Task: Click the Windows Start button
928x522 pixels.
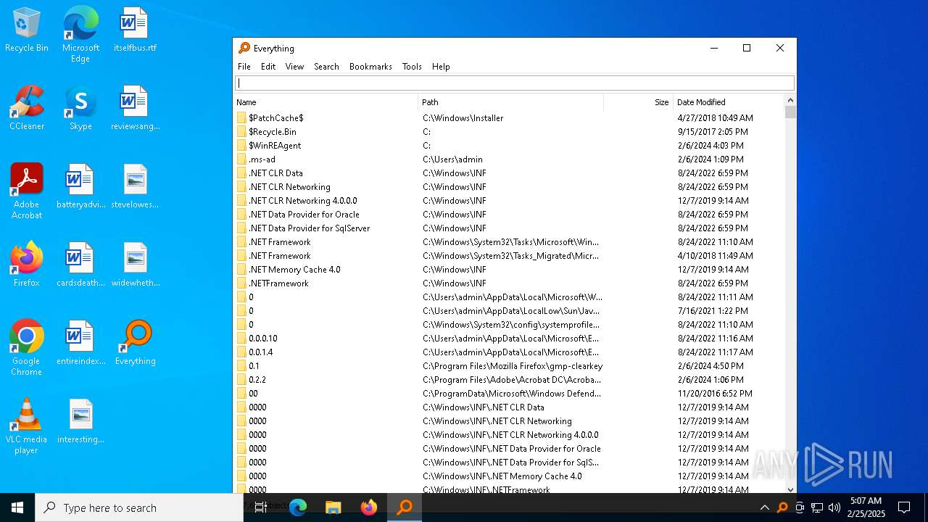Action: coord(17,507)
